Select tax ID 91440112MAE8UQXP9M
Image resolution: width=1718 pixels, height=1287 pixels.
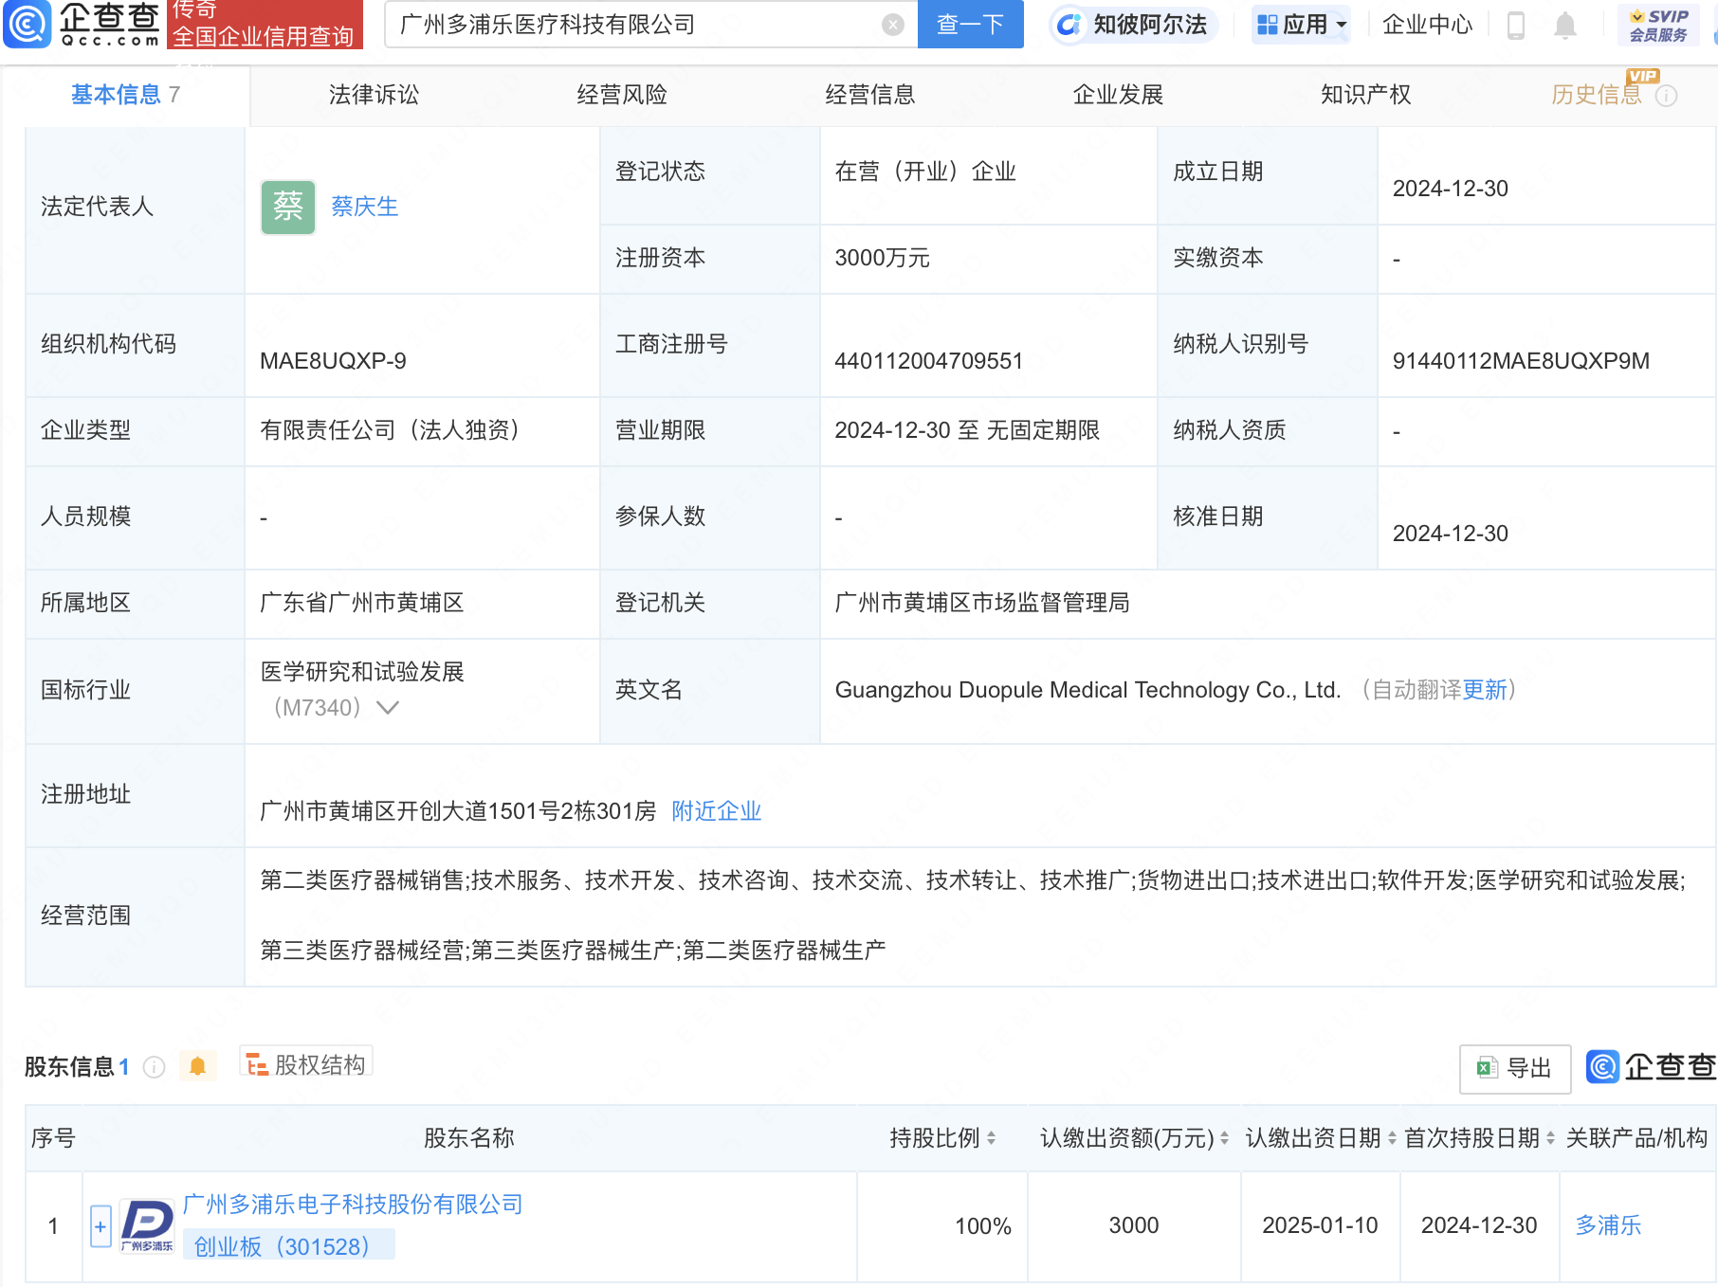pyautogui.click(x=1521, y=361)
